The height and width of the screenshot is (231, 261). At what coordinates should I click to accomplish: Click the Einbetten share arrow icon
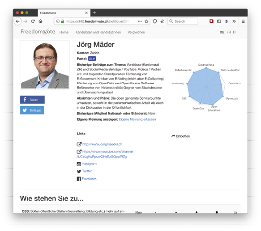pos(173,136)
